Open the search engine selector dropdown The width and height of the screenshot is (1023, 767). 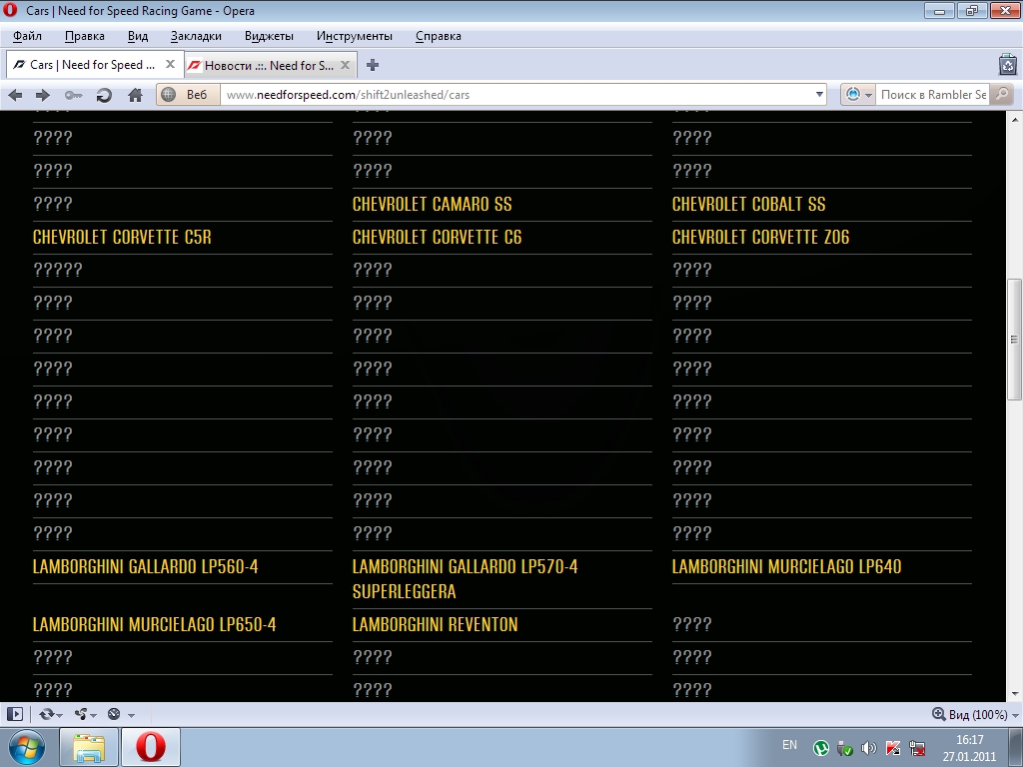[858, 95]
